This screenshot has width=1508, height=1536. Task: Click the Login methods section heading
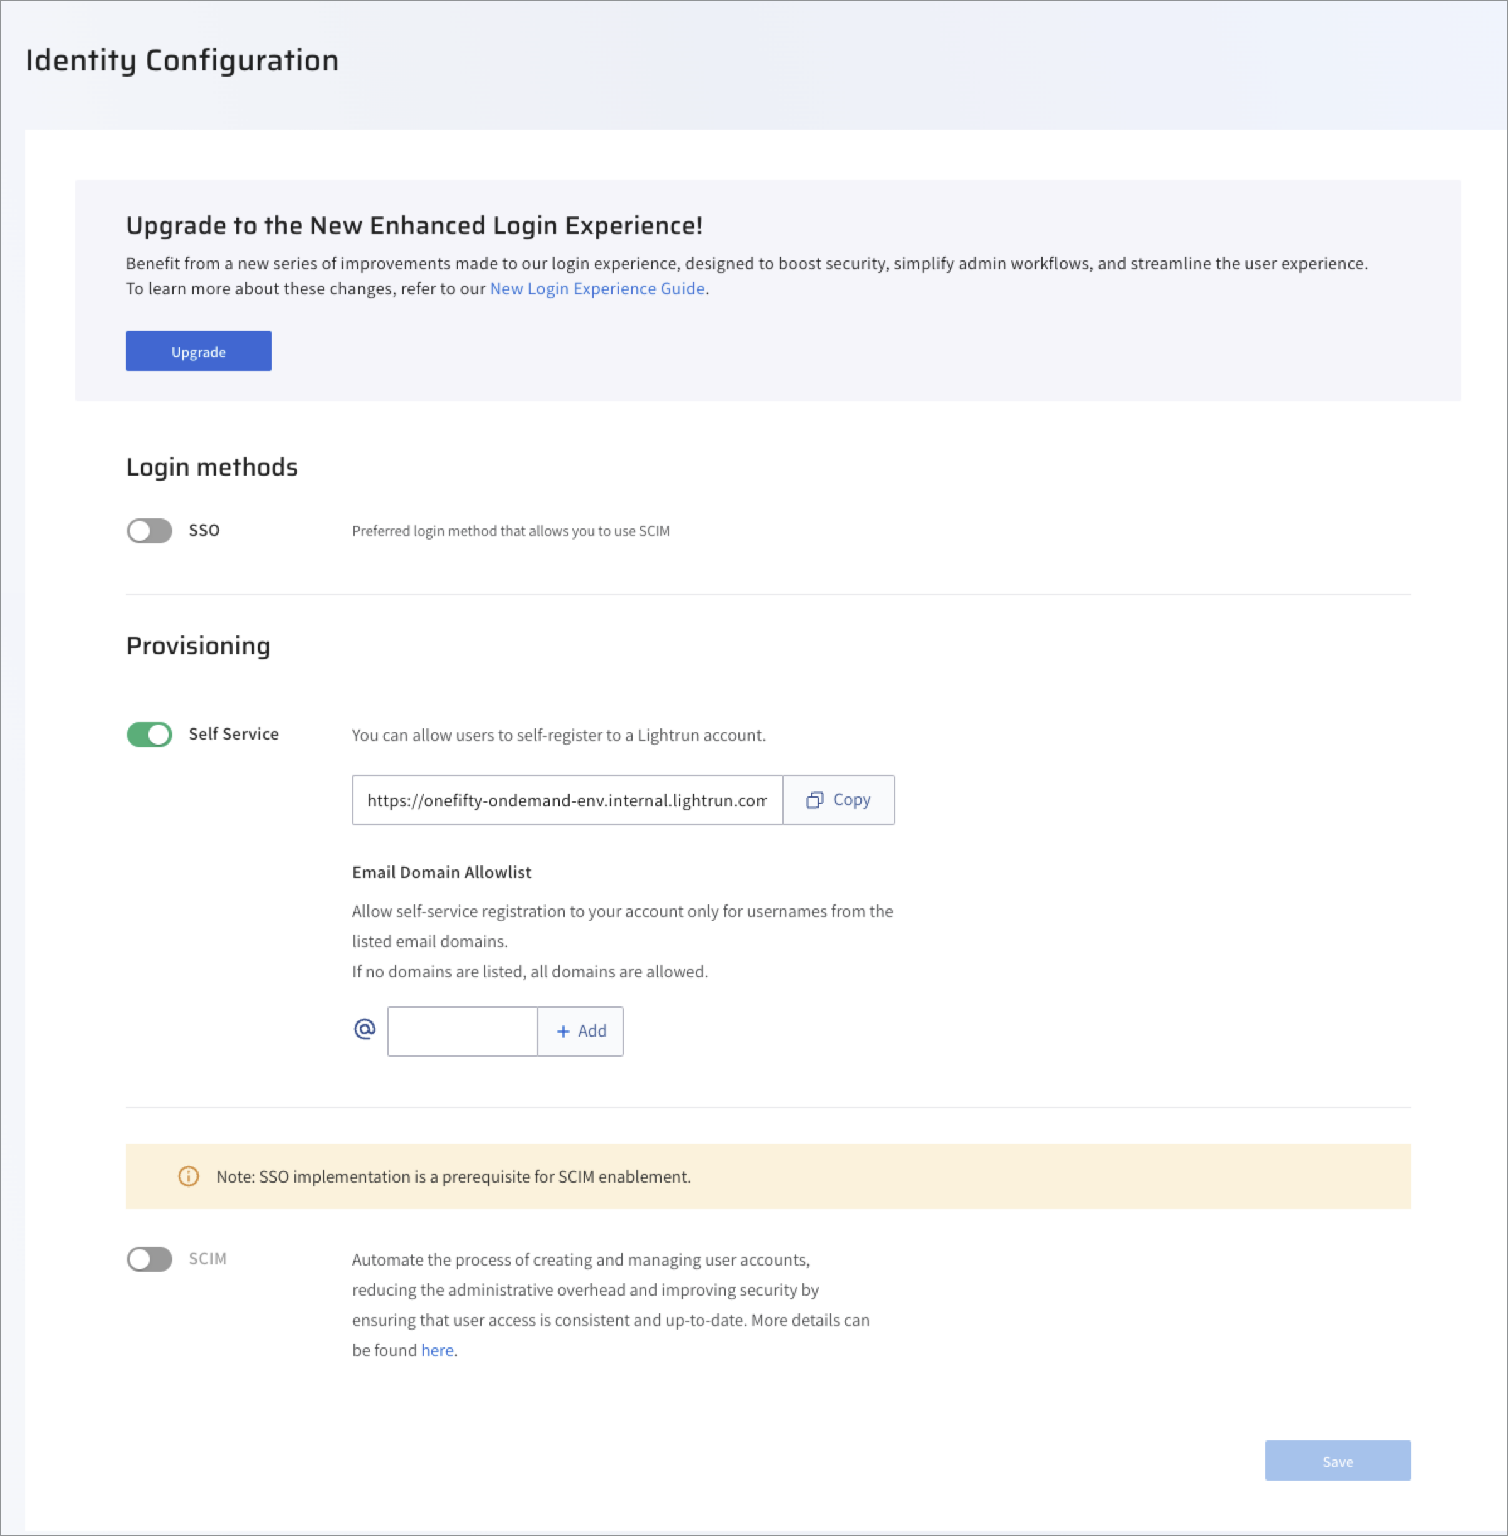[211, 467]
